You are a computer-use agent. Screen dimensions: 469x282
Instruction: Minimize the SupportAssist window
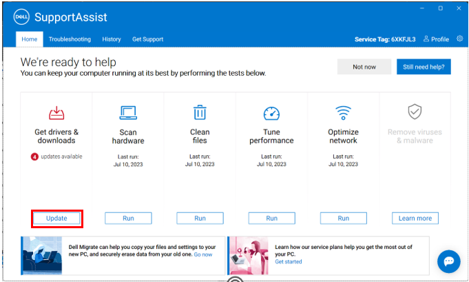pos(422,8)
